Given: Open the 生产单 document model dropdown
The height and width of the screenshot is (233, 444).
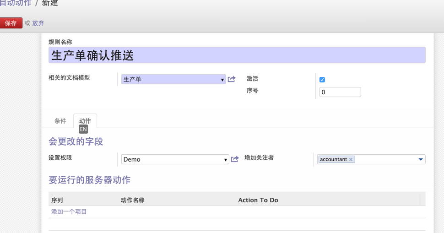Looking at the screenshot, I should [173, 79].
